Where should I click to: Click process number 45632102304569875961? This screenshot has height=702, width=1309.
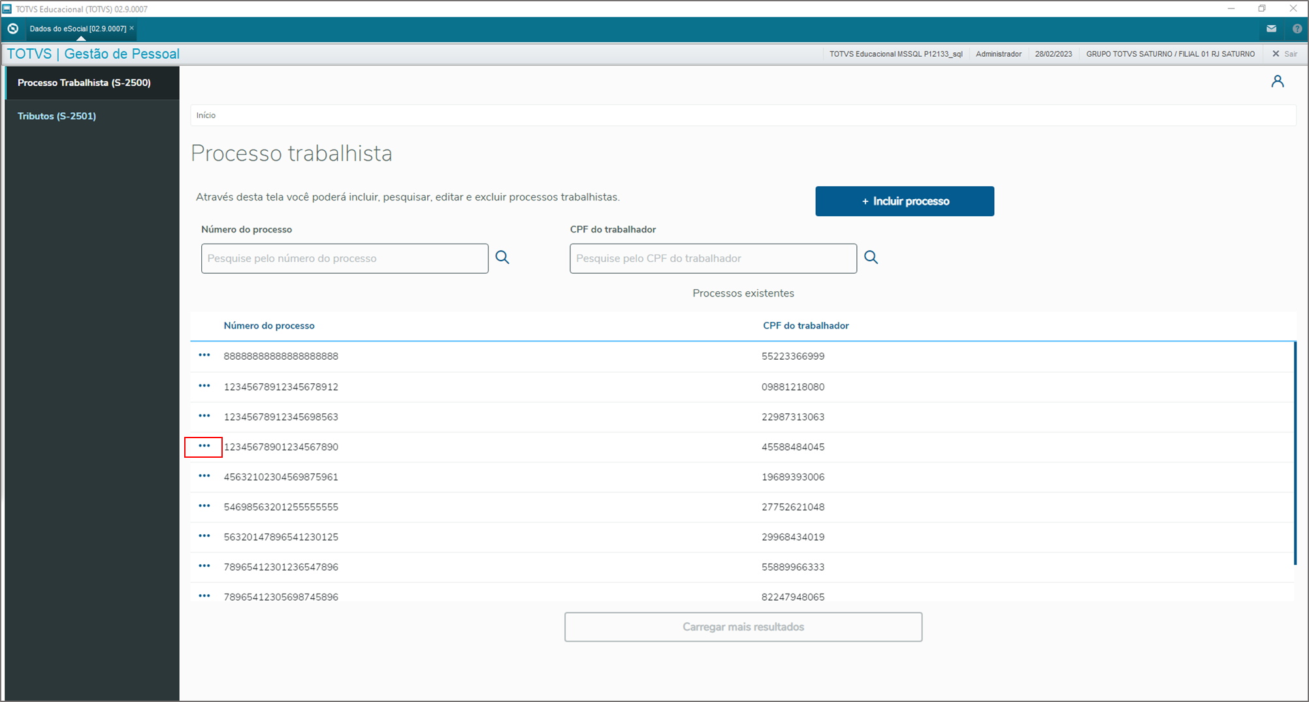point(281,477)
